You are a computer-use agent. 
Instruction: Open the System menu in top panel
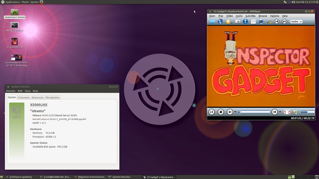click(x=34, y=2)
